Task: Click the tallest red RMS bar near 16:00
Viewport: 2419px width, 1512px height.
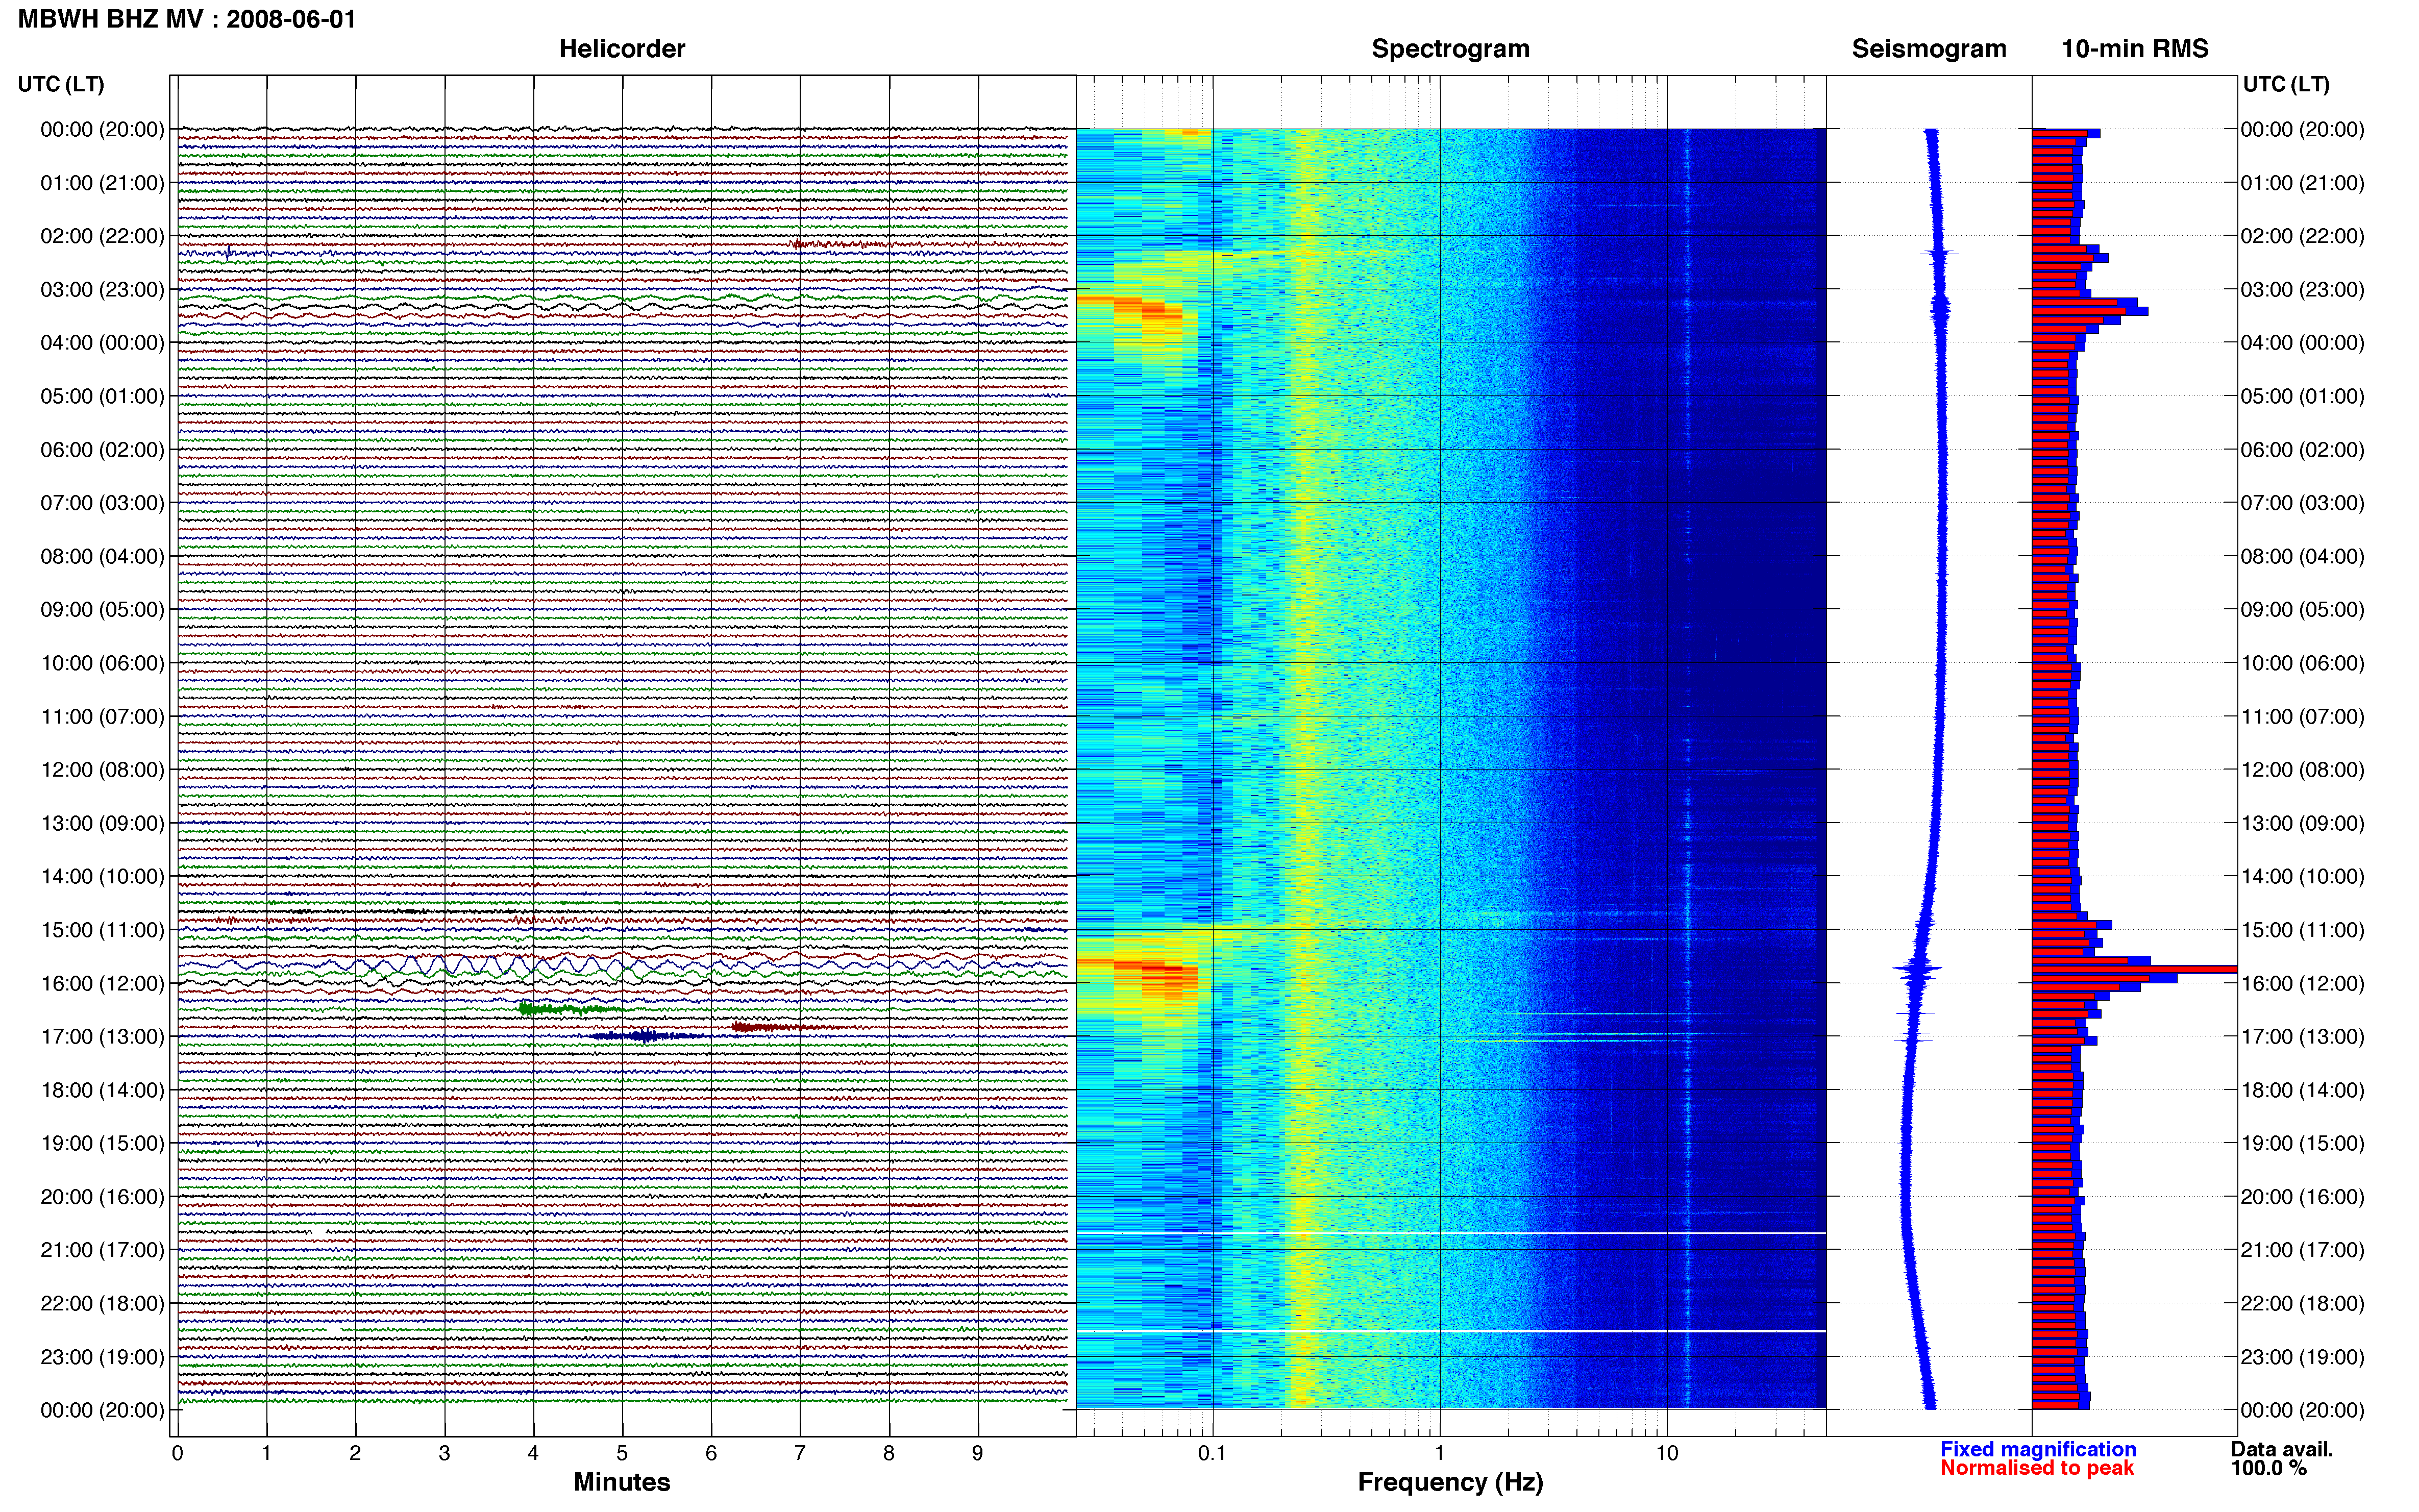Action: point(2134,969)
